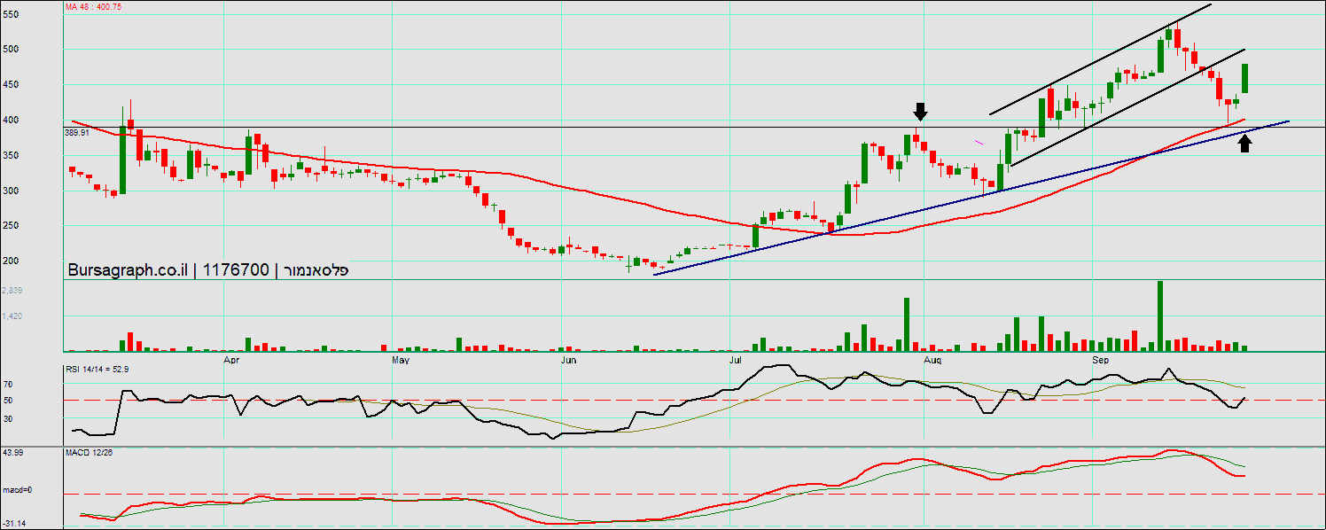Click the 550 price axis label
Screen dimensions: 1326x530
pyautogui.click(x=10, y=15)
